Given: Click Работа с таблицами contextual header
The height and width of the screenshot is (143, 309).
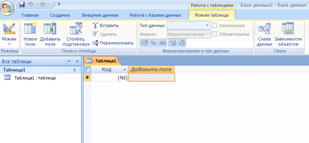Looking at the screenshot, I should click(212, 5).
